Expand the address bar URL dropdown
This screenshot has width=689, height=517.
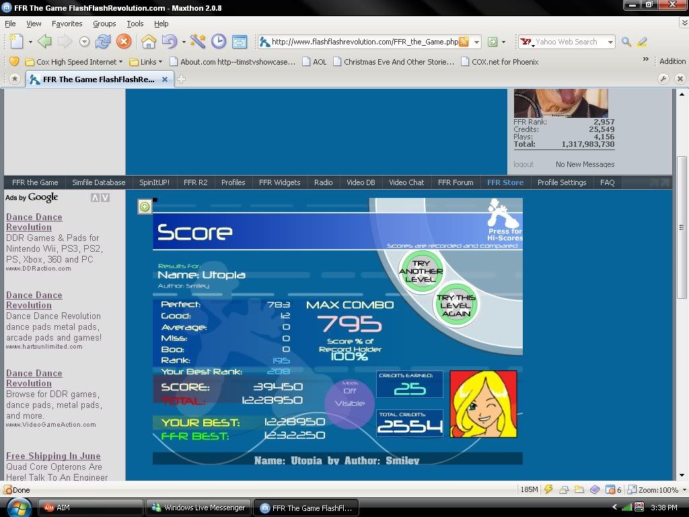click(x=476, y=42)
